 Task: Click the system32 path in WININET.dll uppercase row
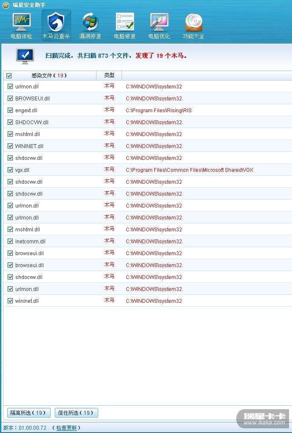tap(154, 146)
